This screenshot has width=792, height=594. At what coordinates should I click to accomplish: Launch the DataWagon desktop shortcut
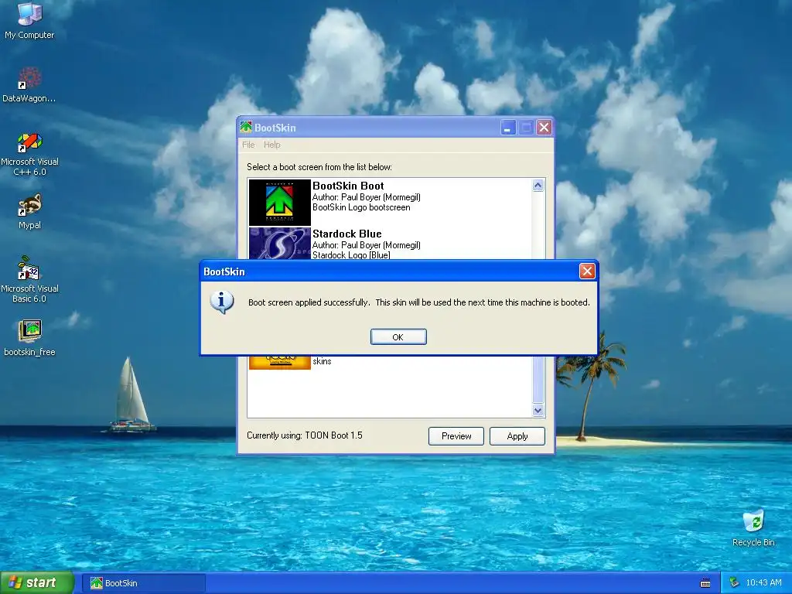[x=29, y=84]
